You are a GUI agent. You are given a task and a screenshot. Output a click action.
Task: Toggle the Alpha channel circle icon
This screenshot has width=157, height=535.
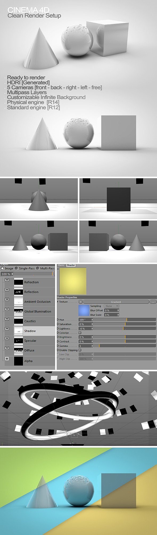[x=7, y=359]
